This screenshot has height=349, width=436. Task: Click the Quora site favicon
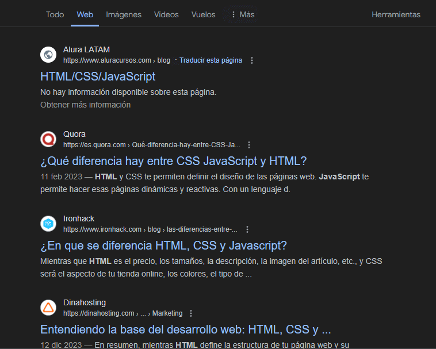pos(48,139)
